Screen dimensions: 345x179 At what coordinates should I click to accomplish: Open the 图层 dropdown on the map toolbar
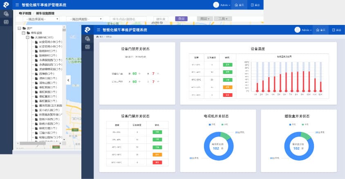(205, 19)
